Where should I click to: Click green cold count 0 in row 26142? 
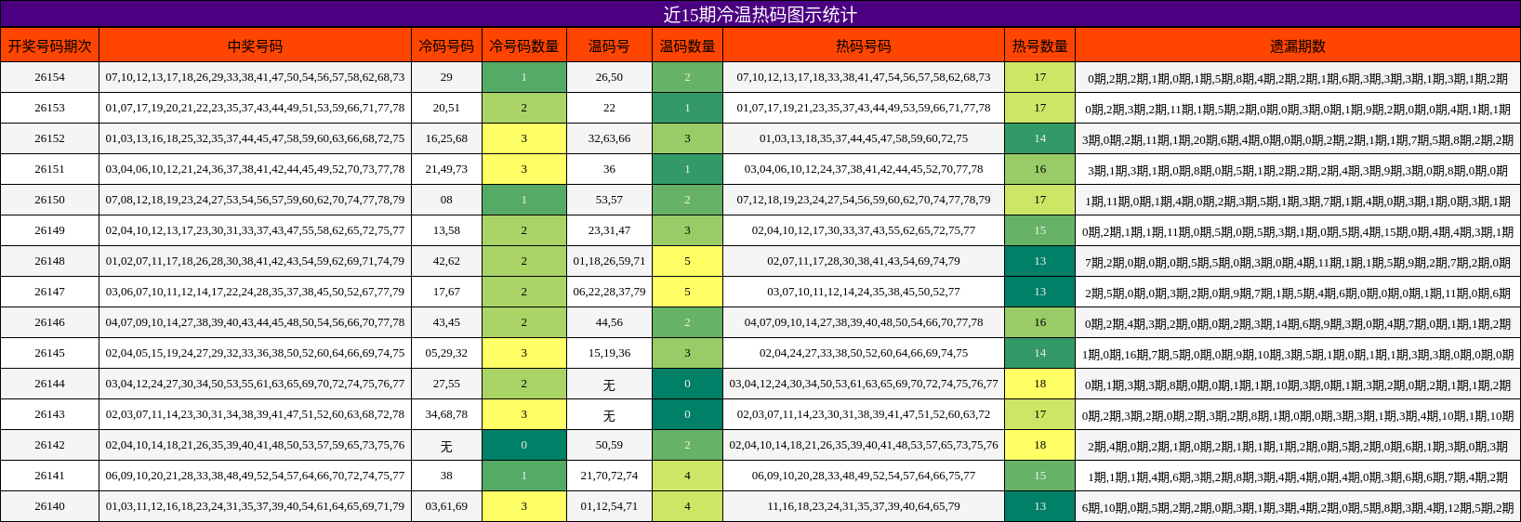(524, 445)
